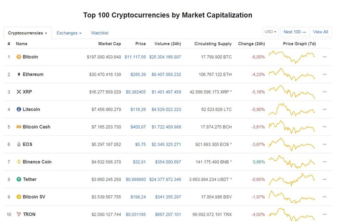Sort by Market Cap column header
340x223 pixels.
(x=110, y=44)
